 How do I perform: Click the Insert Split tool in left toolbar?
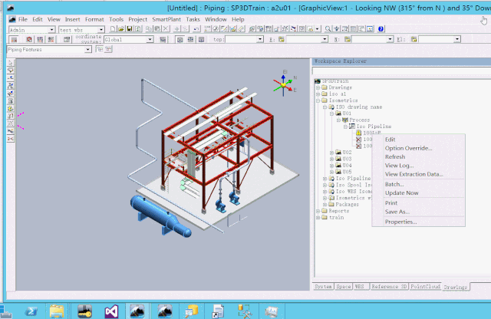[x=11, y=78]
